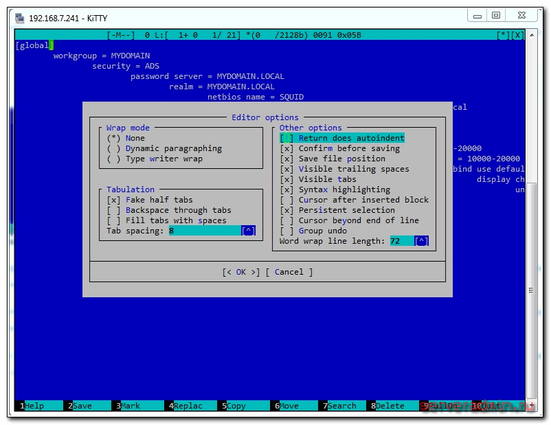This screenshot has width=551, height=425.
Task: Choose Type writer wrap option
Action: tap(113, 159)
